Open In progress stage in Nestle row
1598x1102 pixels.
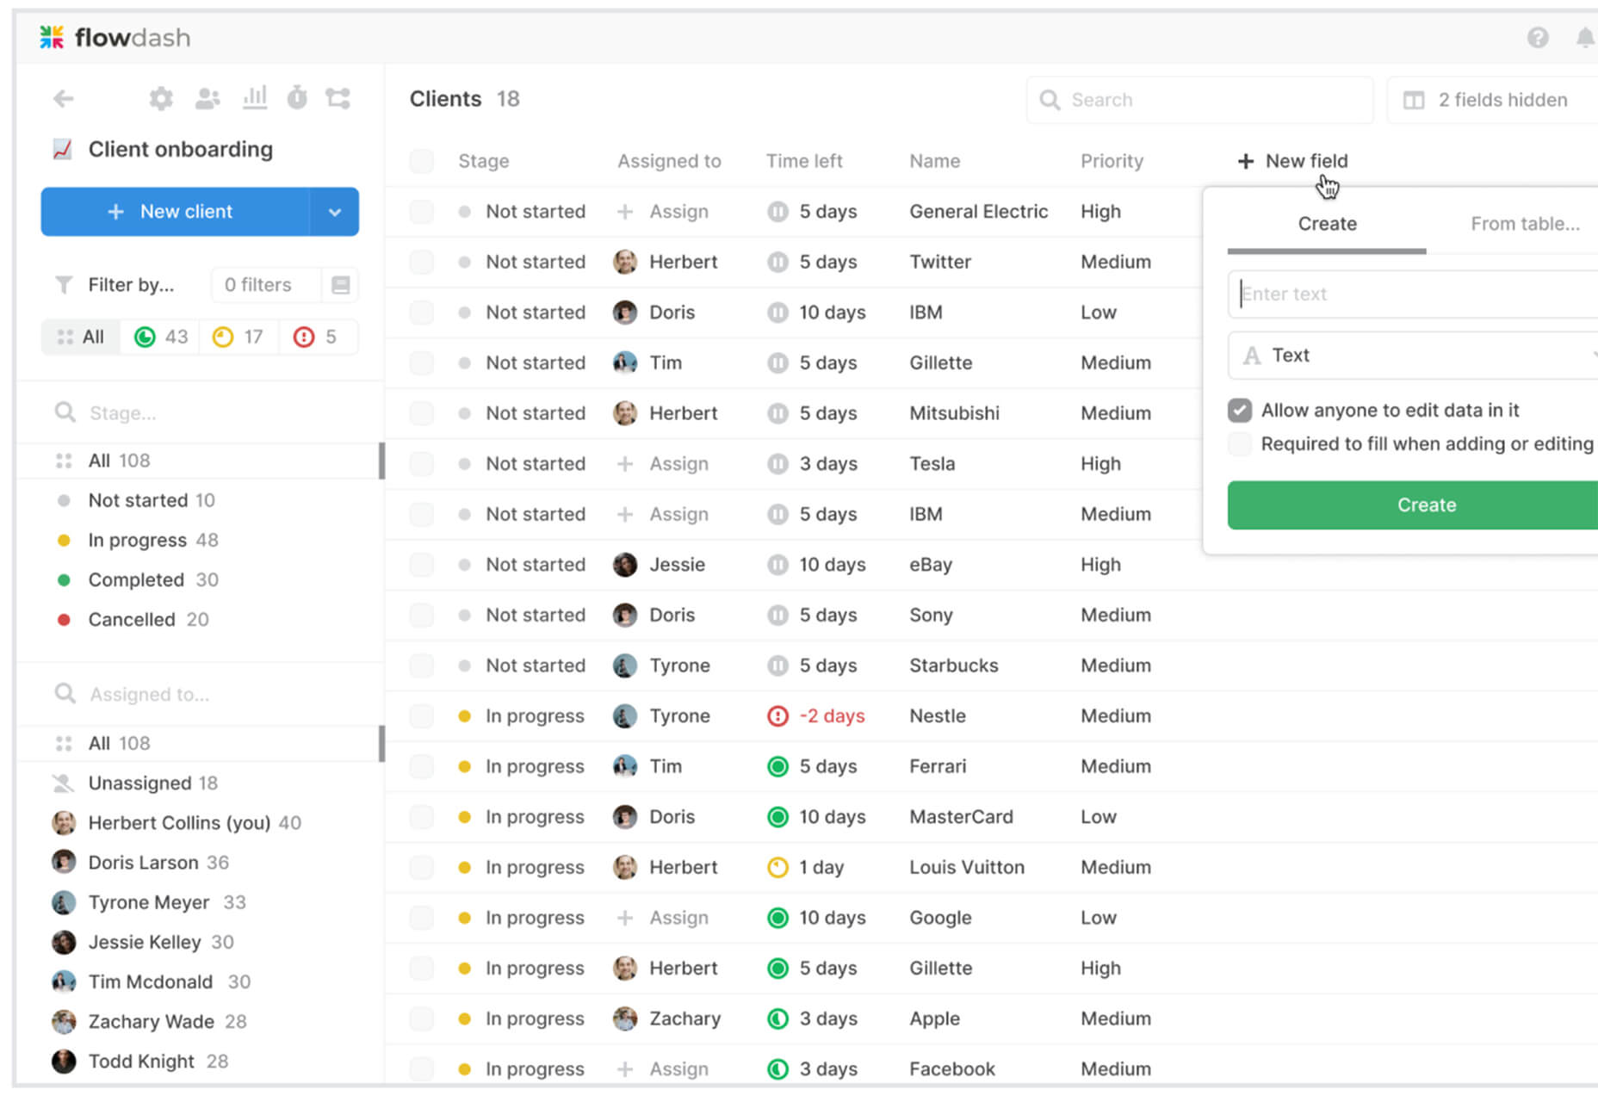(522, 716)
